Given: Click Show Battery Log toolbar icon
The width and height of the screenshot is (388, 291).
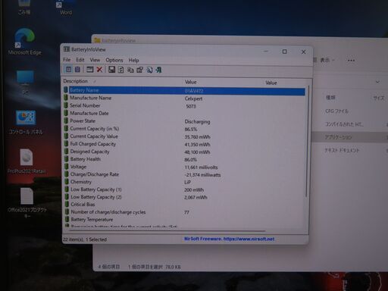Looking at the screenshot, I should [77, 69].
